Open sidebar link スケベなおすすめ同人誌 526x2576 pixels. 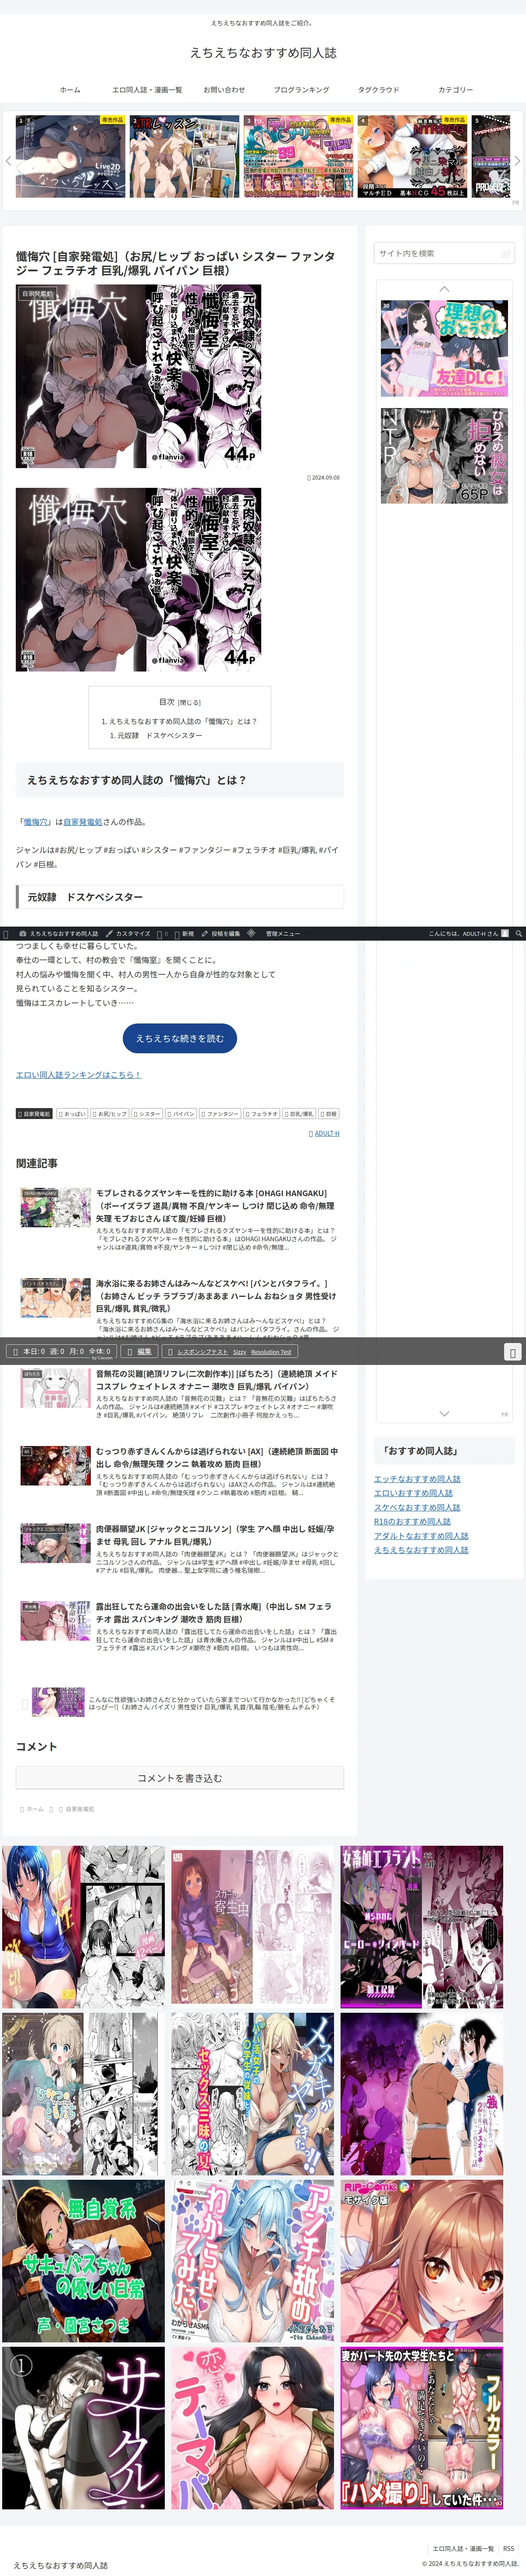point(417,1507)
